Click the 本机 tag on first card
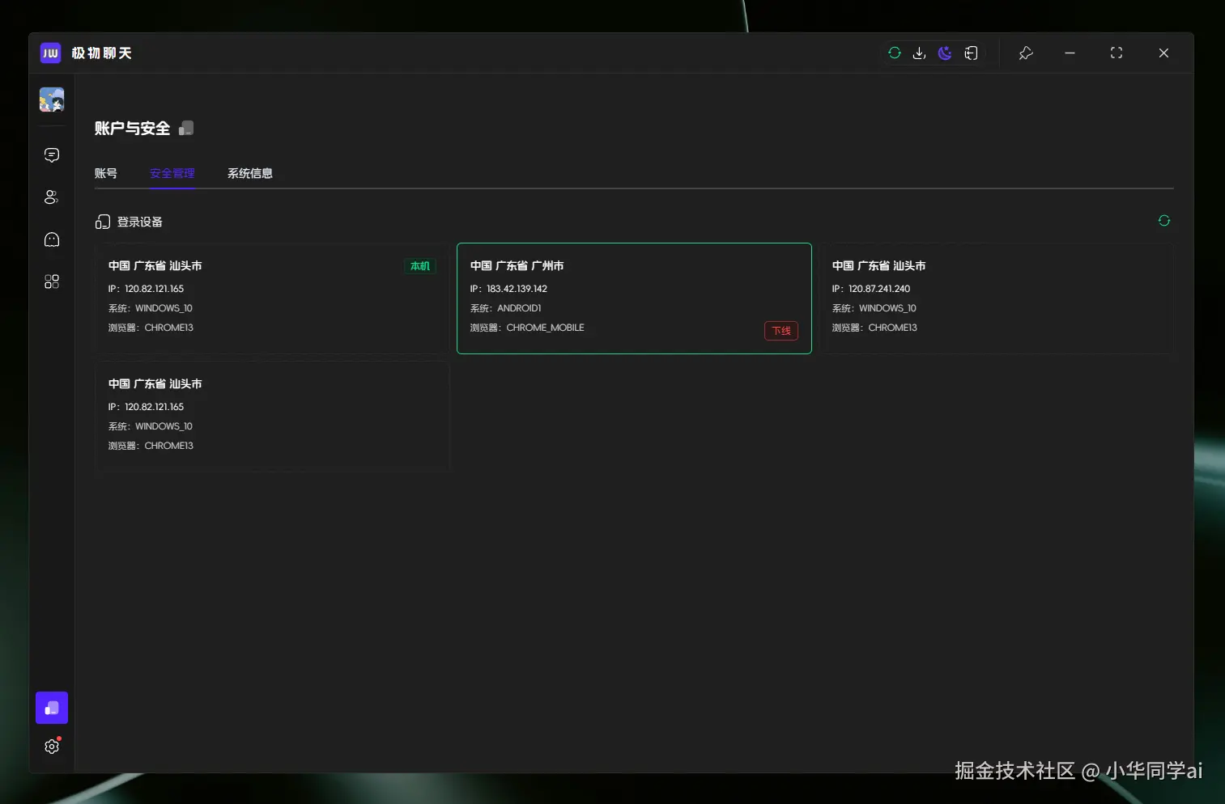This screenshot has width=1225, height=804. pos(420,266)
